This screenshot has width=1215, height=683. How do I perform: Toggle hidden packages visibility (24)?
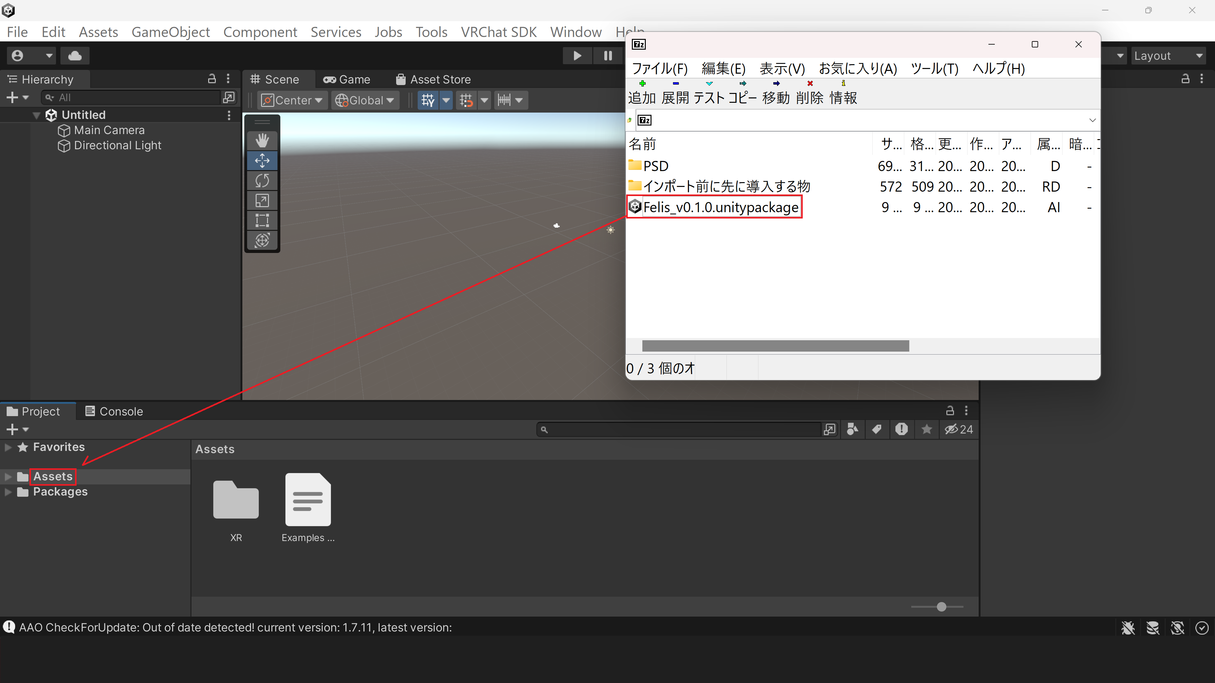pos(958,429)
